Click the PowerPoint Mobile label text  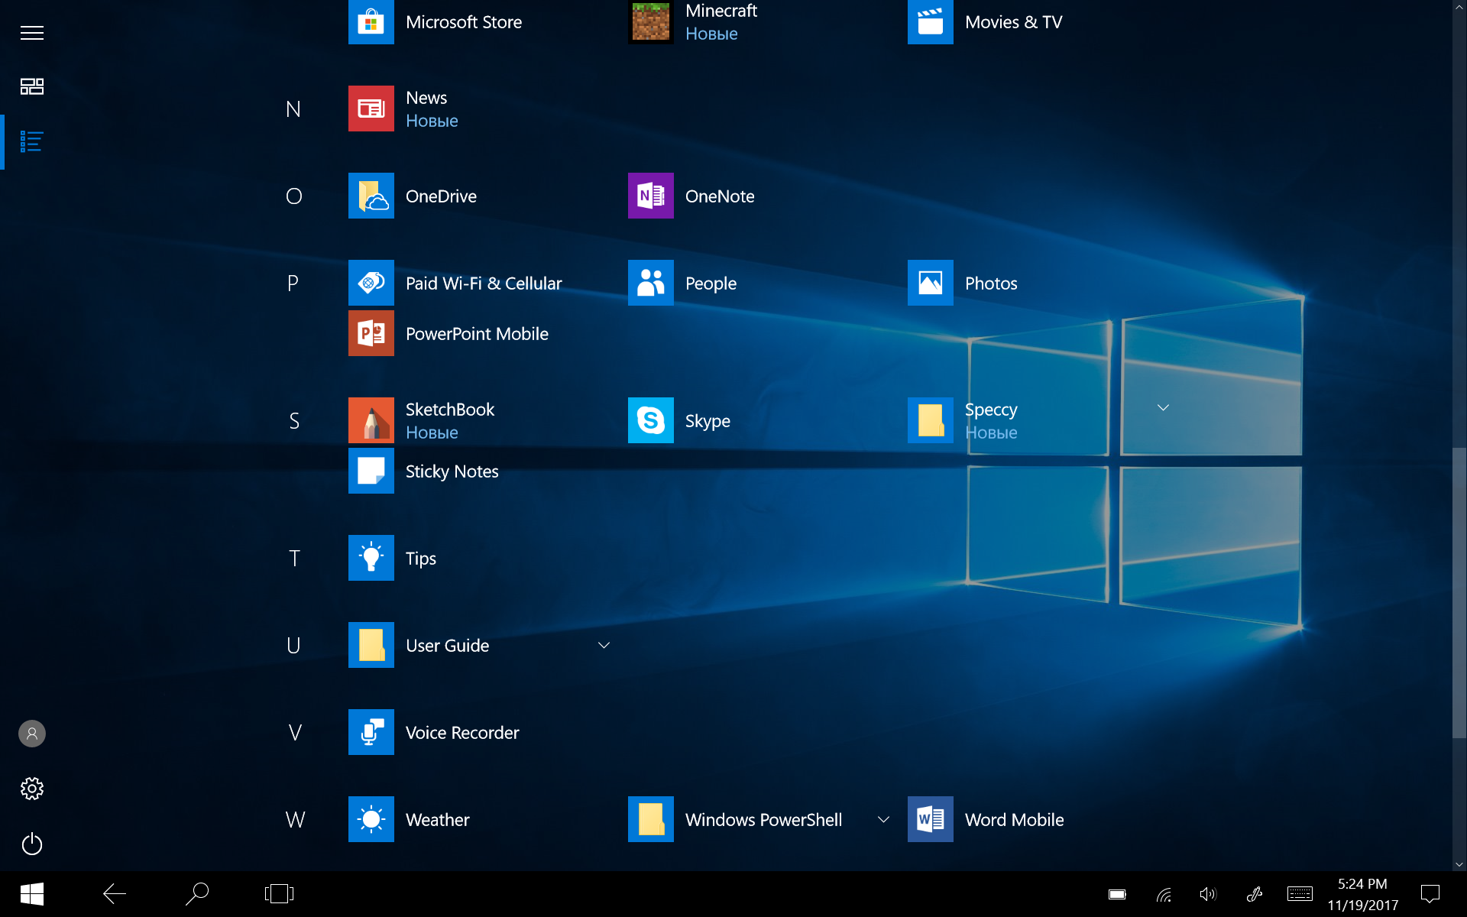click(x=477, y=334)
